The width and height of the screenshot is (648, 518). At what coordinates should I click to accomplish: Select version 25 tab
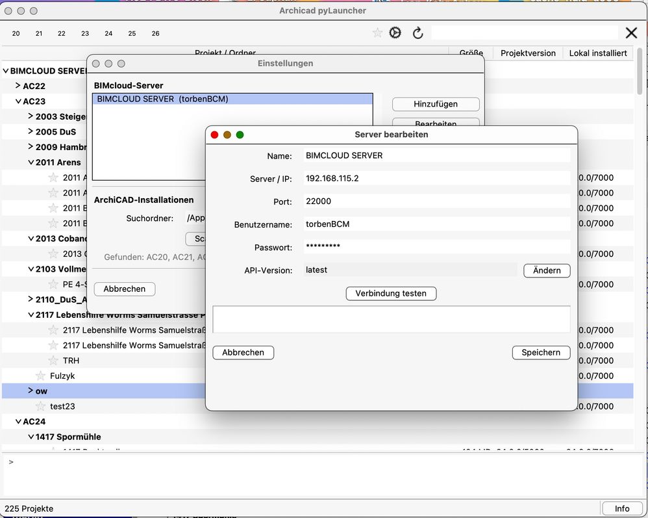[x=132, y=34]
